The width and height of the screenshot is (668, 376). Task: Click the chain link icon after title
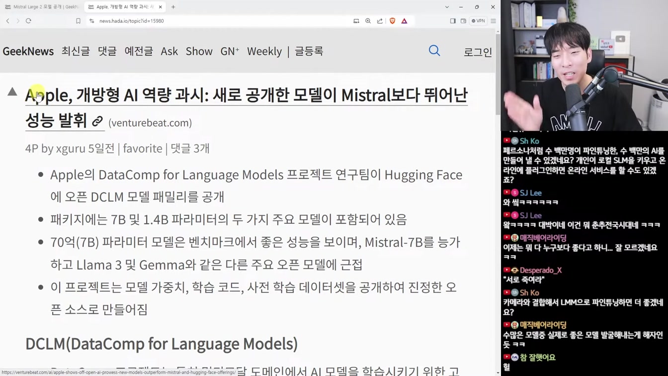[97, 121]
